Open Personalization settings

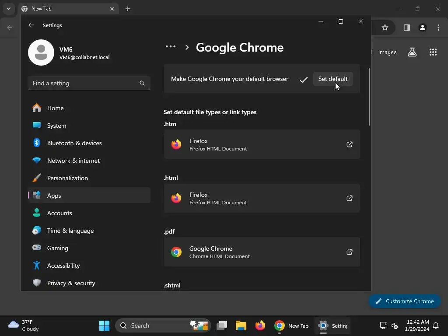[x=89, y=178]
